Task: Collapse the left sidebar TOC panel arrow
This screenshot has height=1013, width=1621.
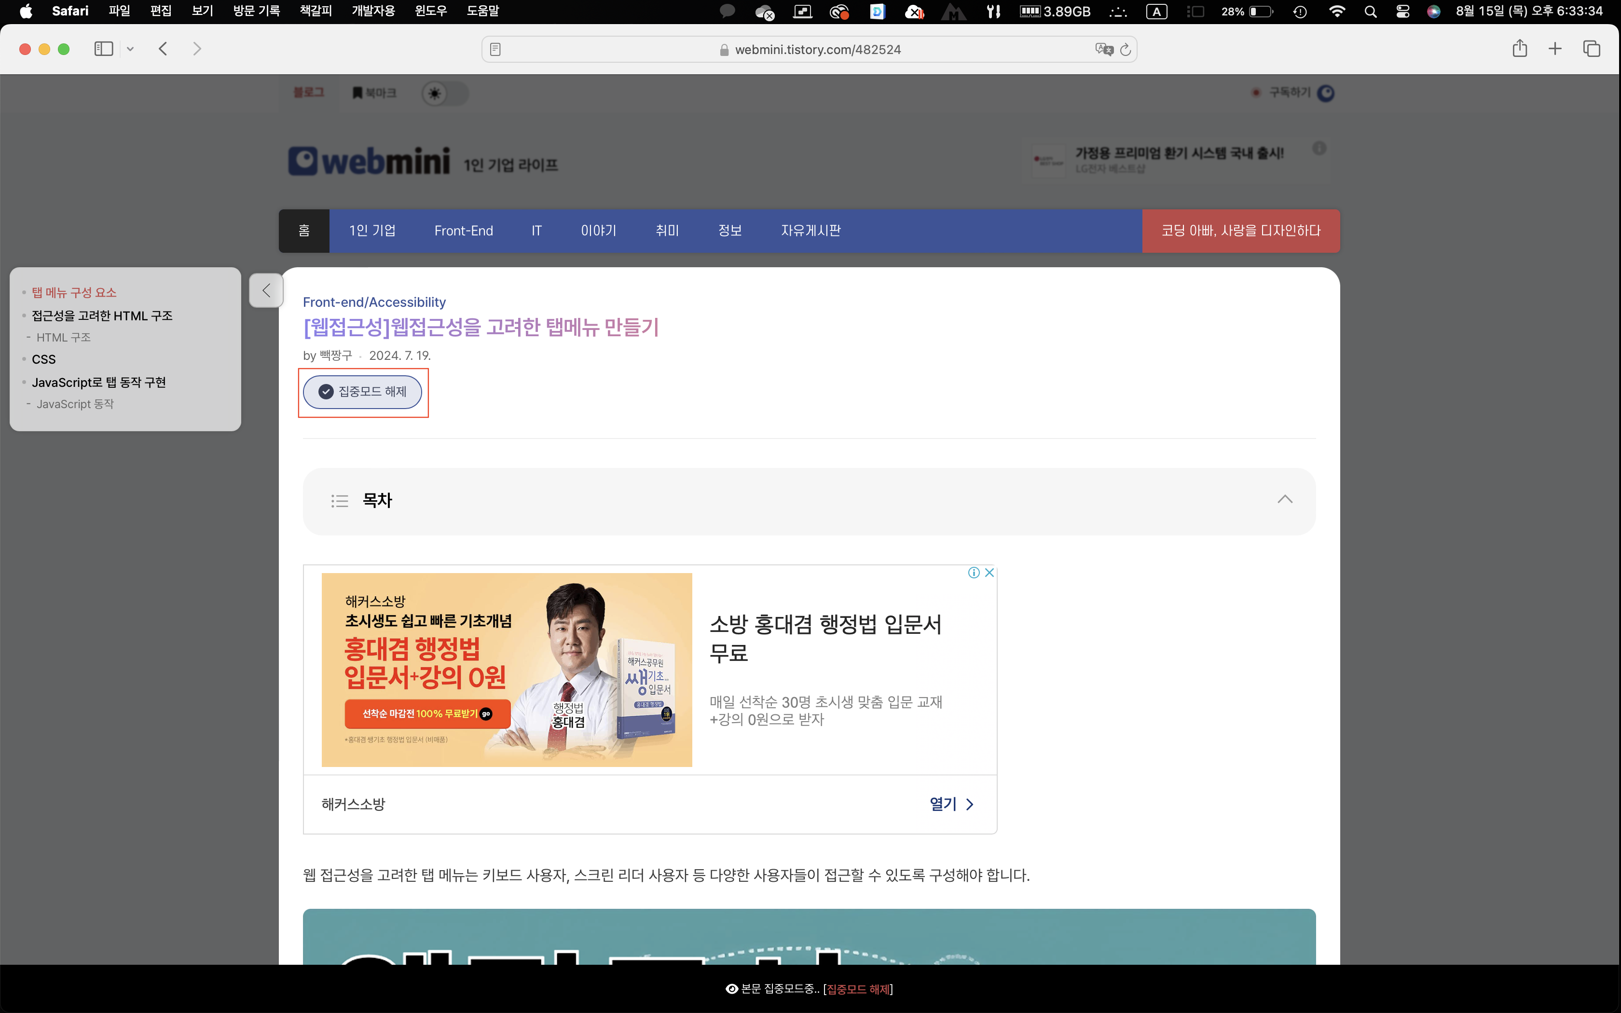Action: [266, 290]
